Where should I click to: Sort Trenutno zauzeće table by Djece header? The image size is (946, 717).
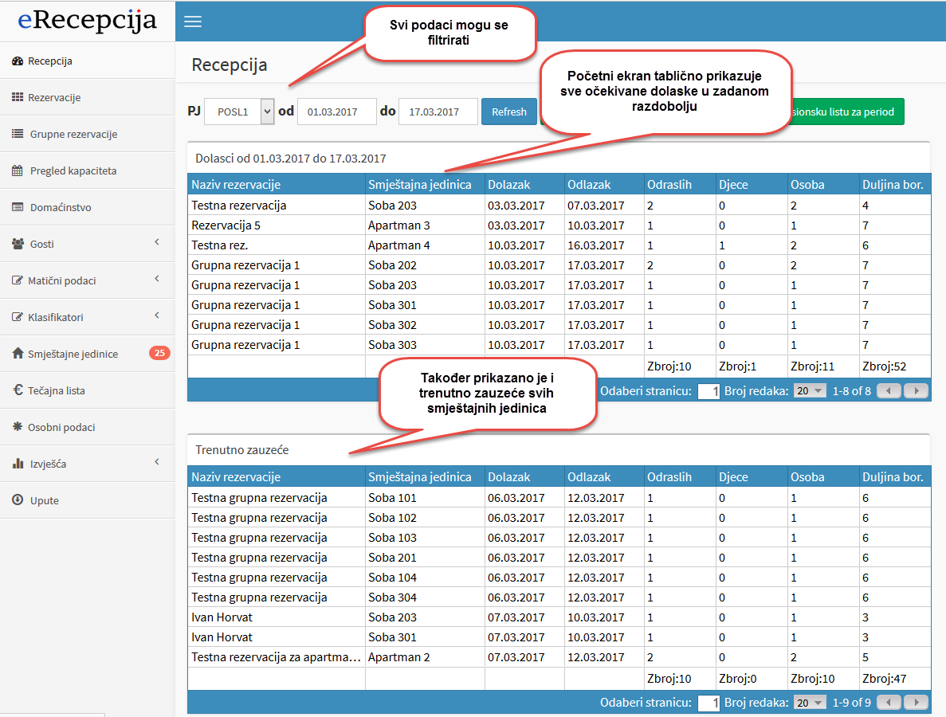point(751,476)
